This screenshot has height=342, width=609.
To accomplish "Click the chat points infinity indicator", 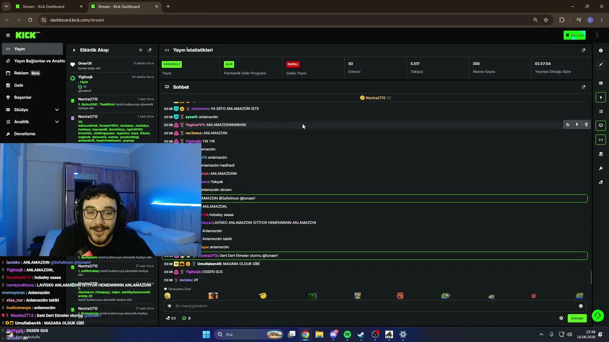I will (x=171, y=318).
